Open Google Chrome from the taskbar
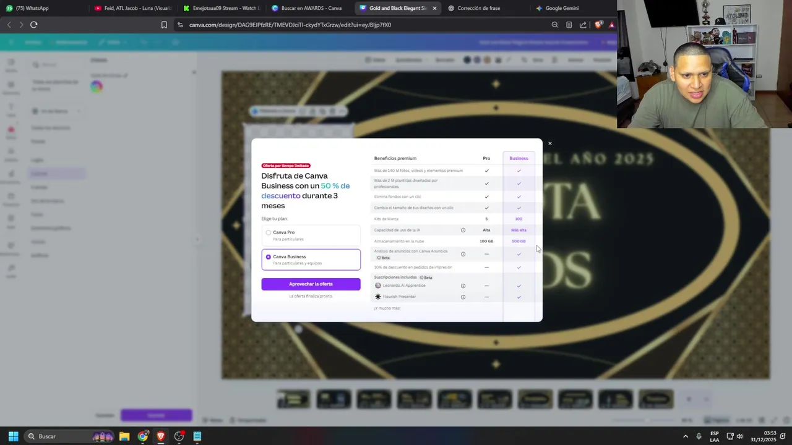This screenshot has height=445, width=792. click(143, 436)
